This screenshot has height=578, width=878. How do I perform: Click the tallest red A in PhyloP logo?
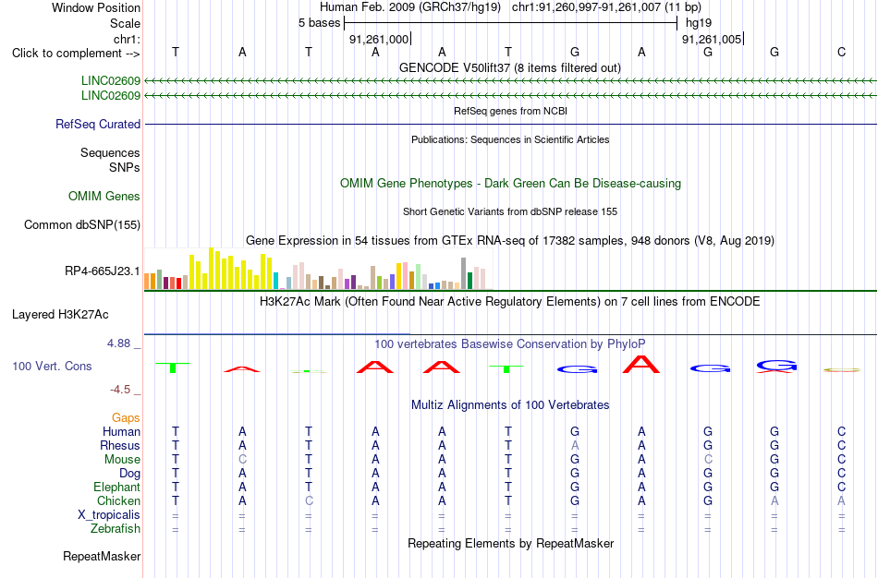pos(641,365)
